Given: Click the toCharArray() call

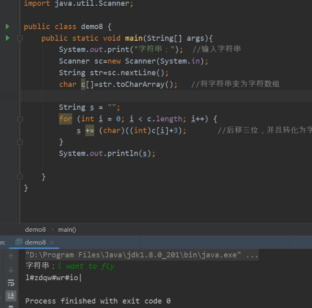Looking at the screenshot, I should (x=145, y=84).
